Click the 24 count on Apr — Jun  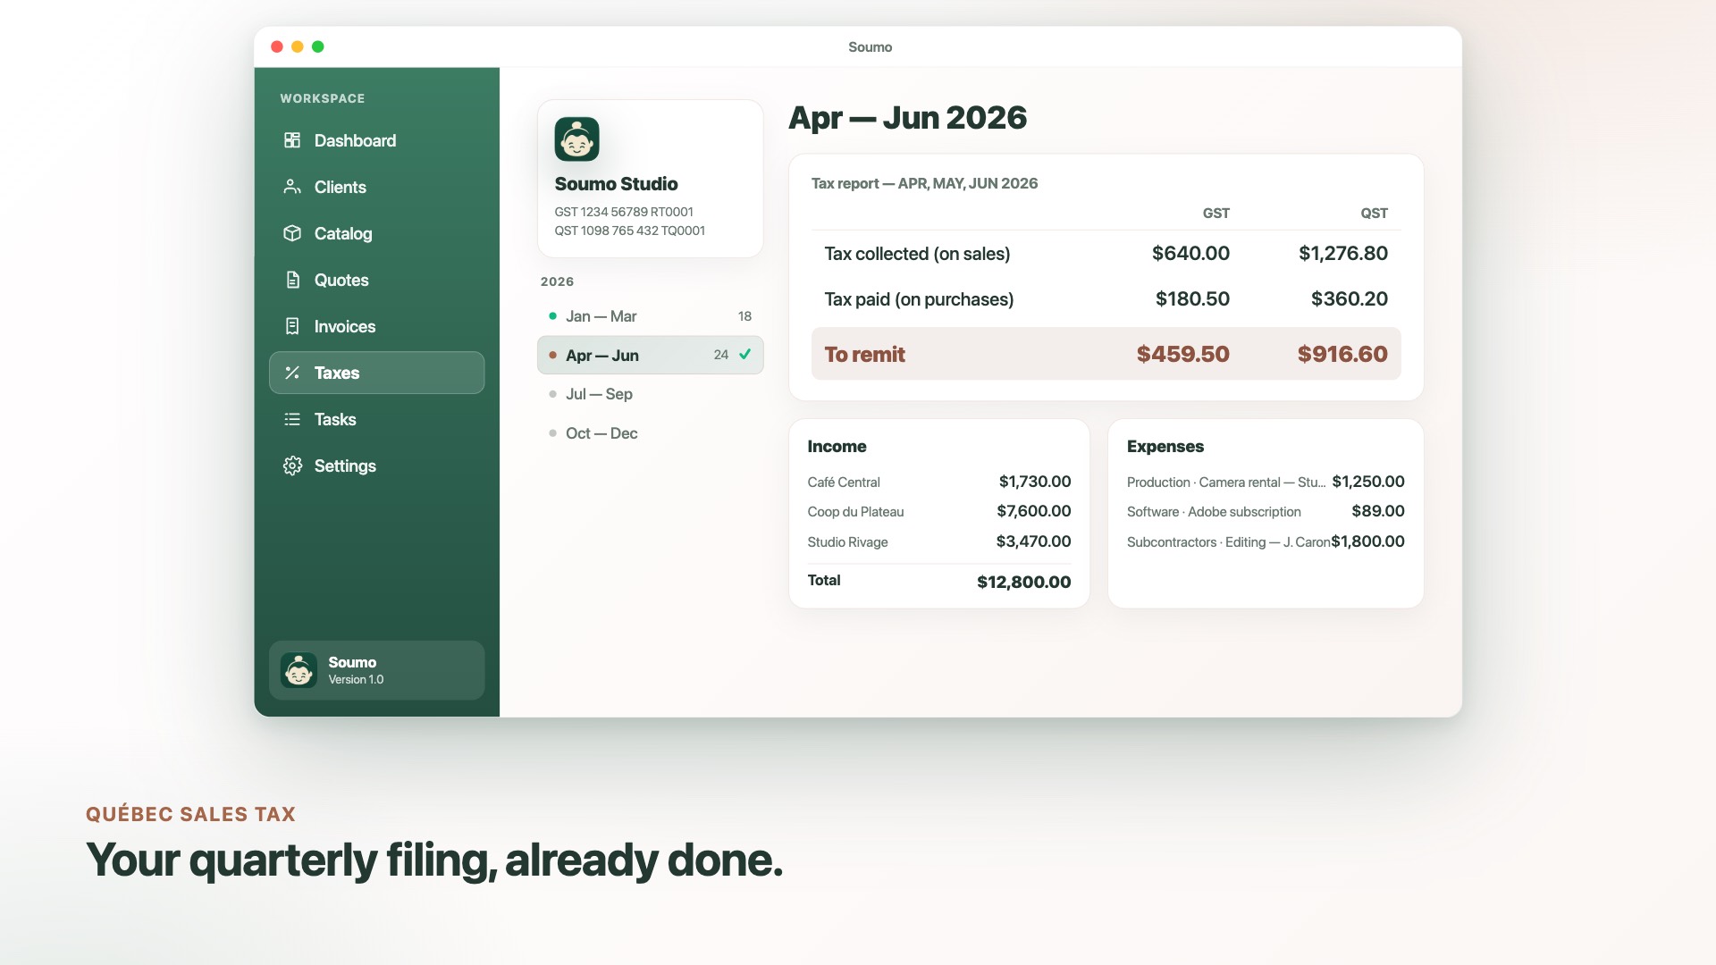pyautogui.click(x=720, y=355)
